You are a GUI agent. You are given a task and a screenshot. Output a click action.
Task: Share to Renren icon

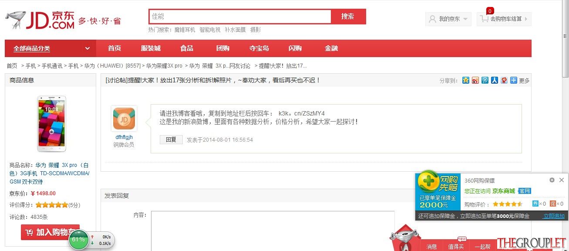(495, 80)
